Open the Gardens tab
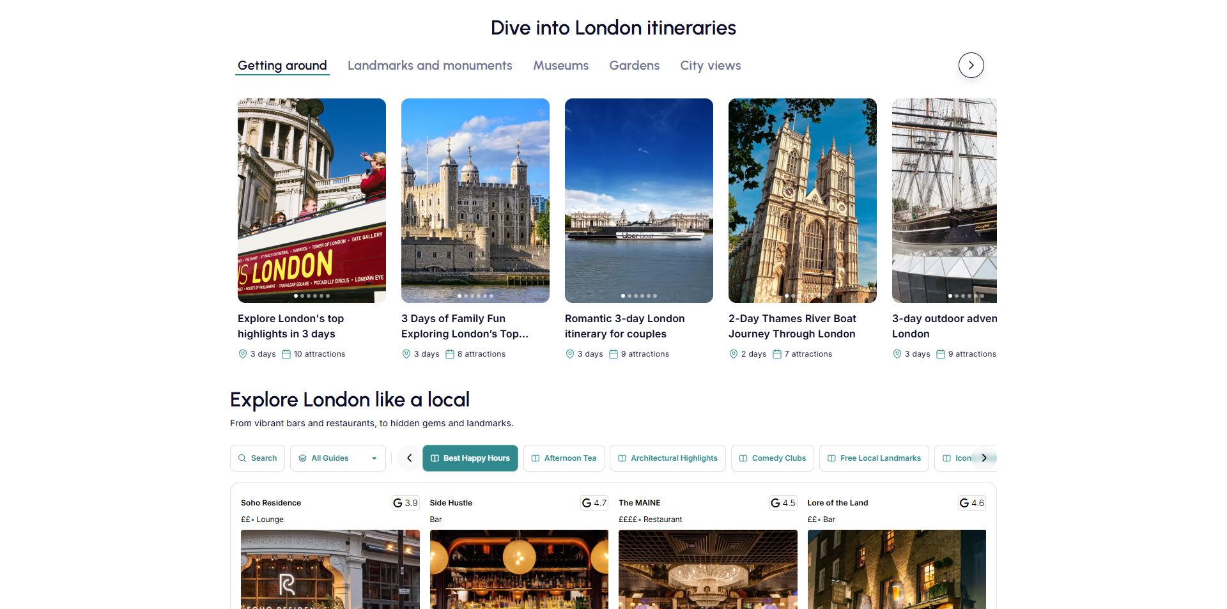1227x609 pixels. click(635, 65)
